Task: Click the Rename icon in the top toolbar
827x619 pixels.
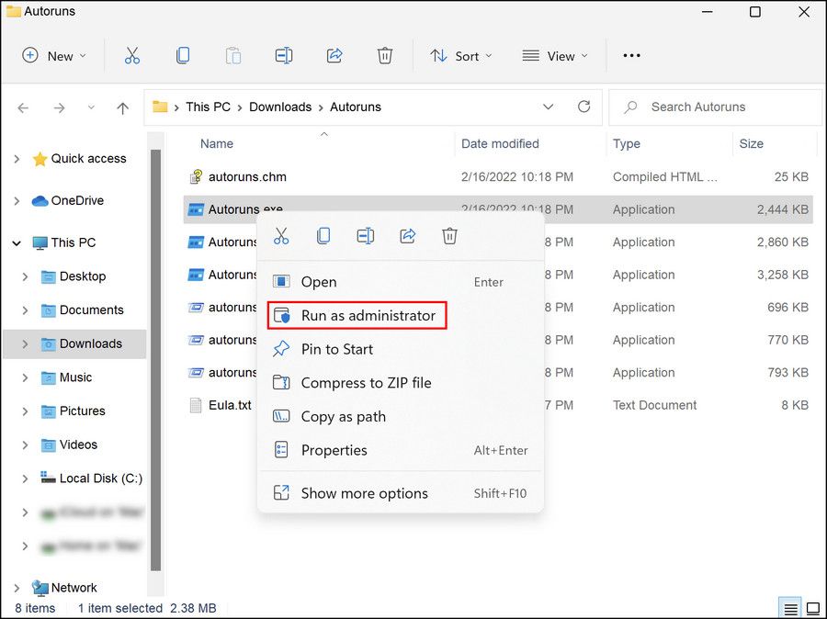Action: (x=284, y=55)
